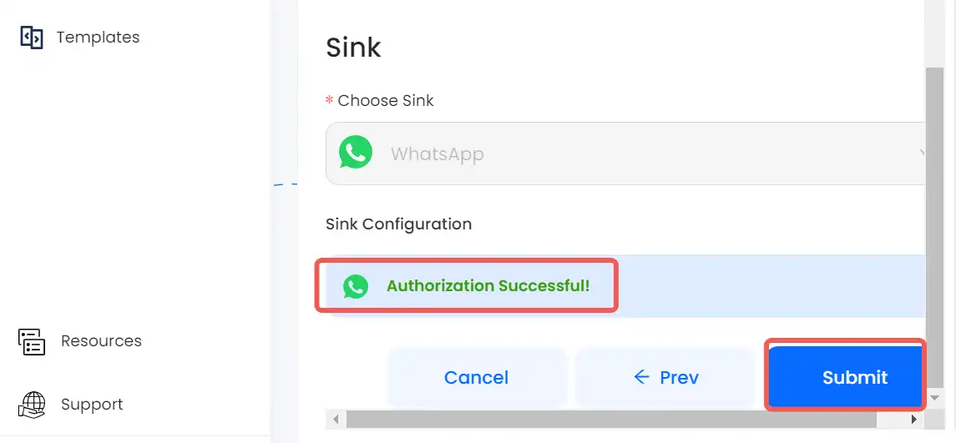This screenshot has height=443, width=966.
Task: Click the WhatsApp logo beside Authorization Successful
Action: pyautogui.click(x=356, y=286)
